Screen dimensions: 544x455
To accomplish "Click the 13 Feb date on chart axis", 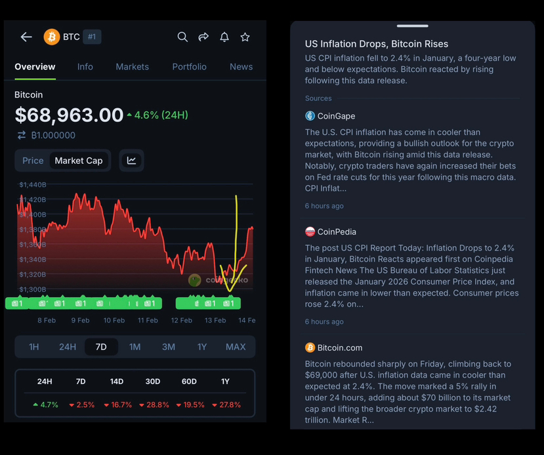I will [x=215, y=321].
